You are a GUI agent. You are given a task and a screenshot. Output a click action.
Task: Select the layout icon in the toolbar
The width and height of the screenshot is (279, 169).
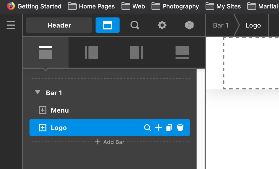click(107, 25)
